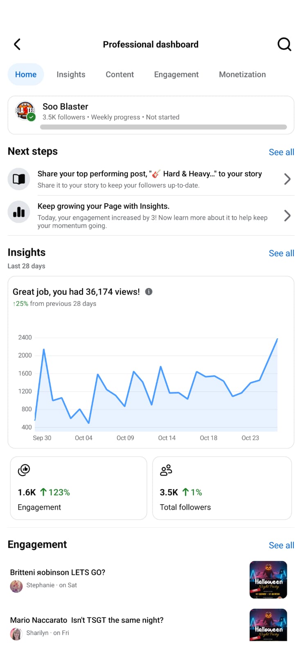Expand the share top post step chevron
Image resolution: width=302 pixels, height=656 pixels.
287,179
